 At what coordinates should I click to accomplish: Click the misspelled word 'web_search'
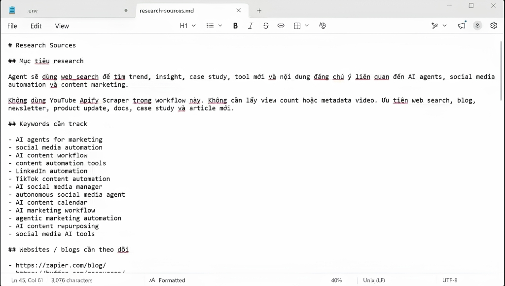pyautogui.click(x=79, y=77)
